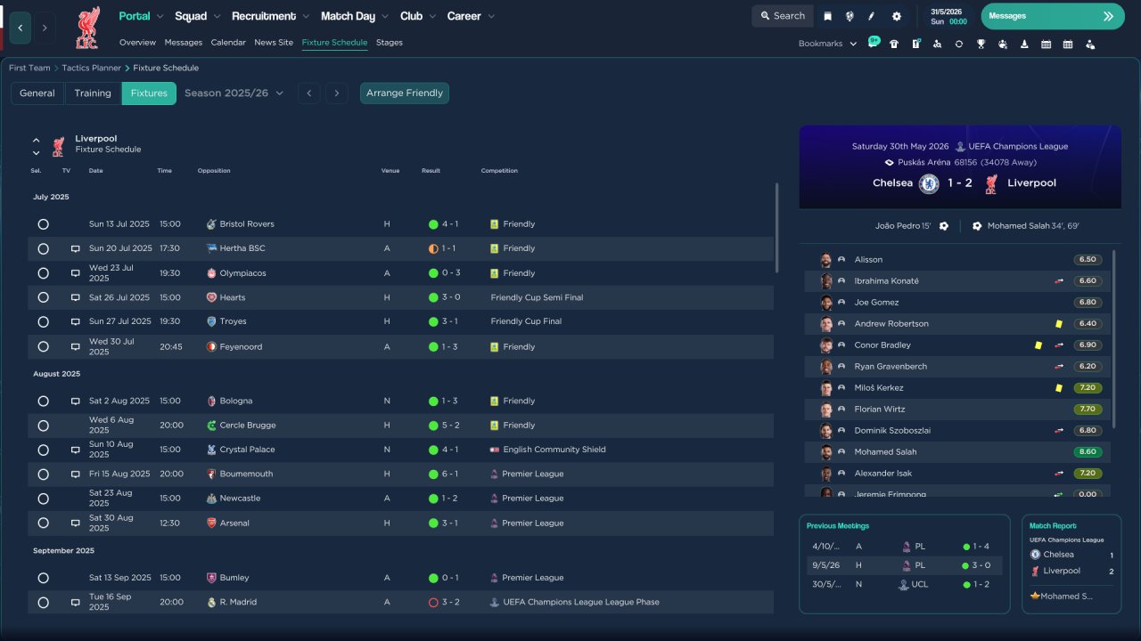
Task: Open the Match Report card
Action: point(1071,564)
